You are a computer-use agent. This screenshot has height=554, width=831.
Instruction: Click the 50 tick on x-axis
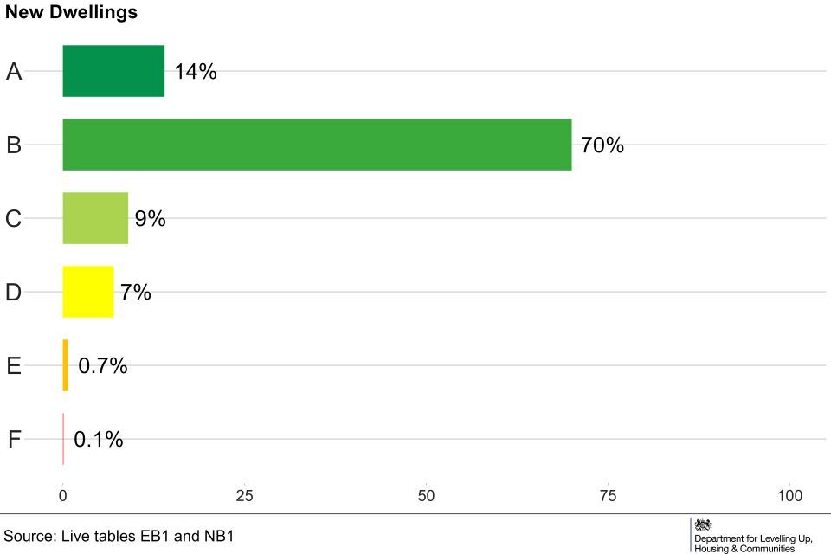point(426,496)
